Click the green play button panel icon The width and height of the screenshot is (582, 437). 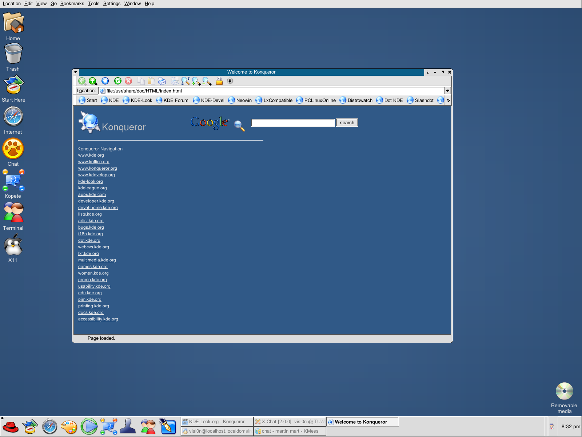pos(89,426)
